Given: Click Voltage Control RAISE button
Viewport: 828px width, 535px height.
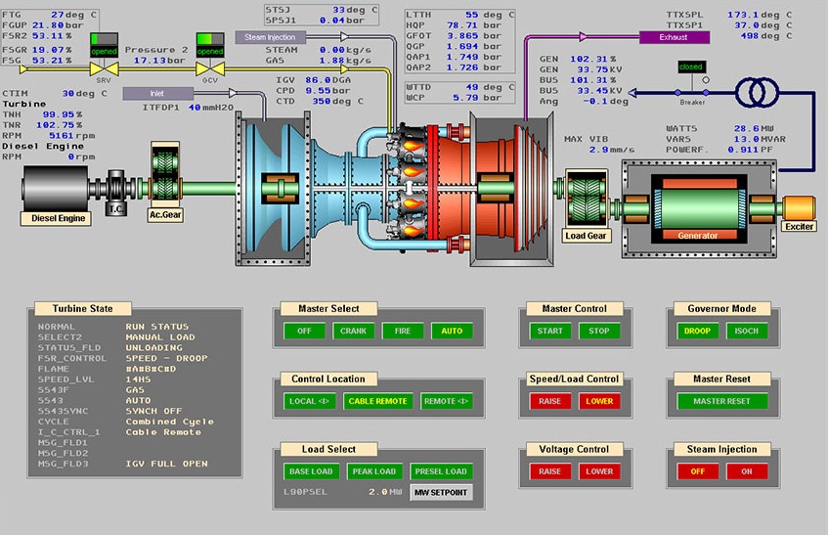Looking at the screenshot, I should 549,471.
